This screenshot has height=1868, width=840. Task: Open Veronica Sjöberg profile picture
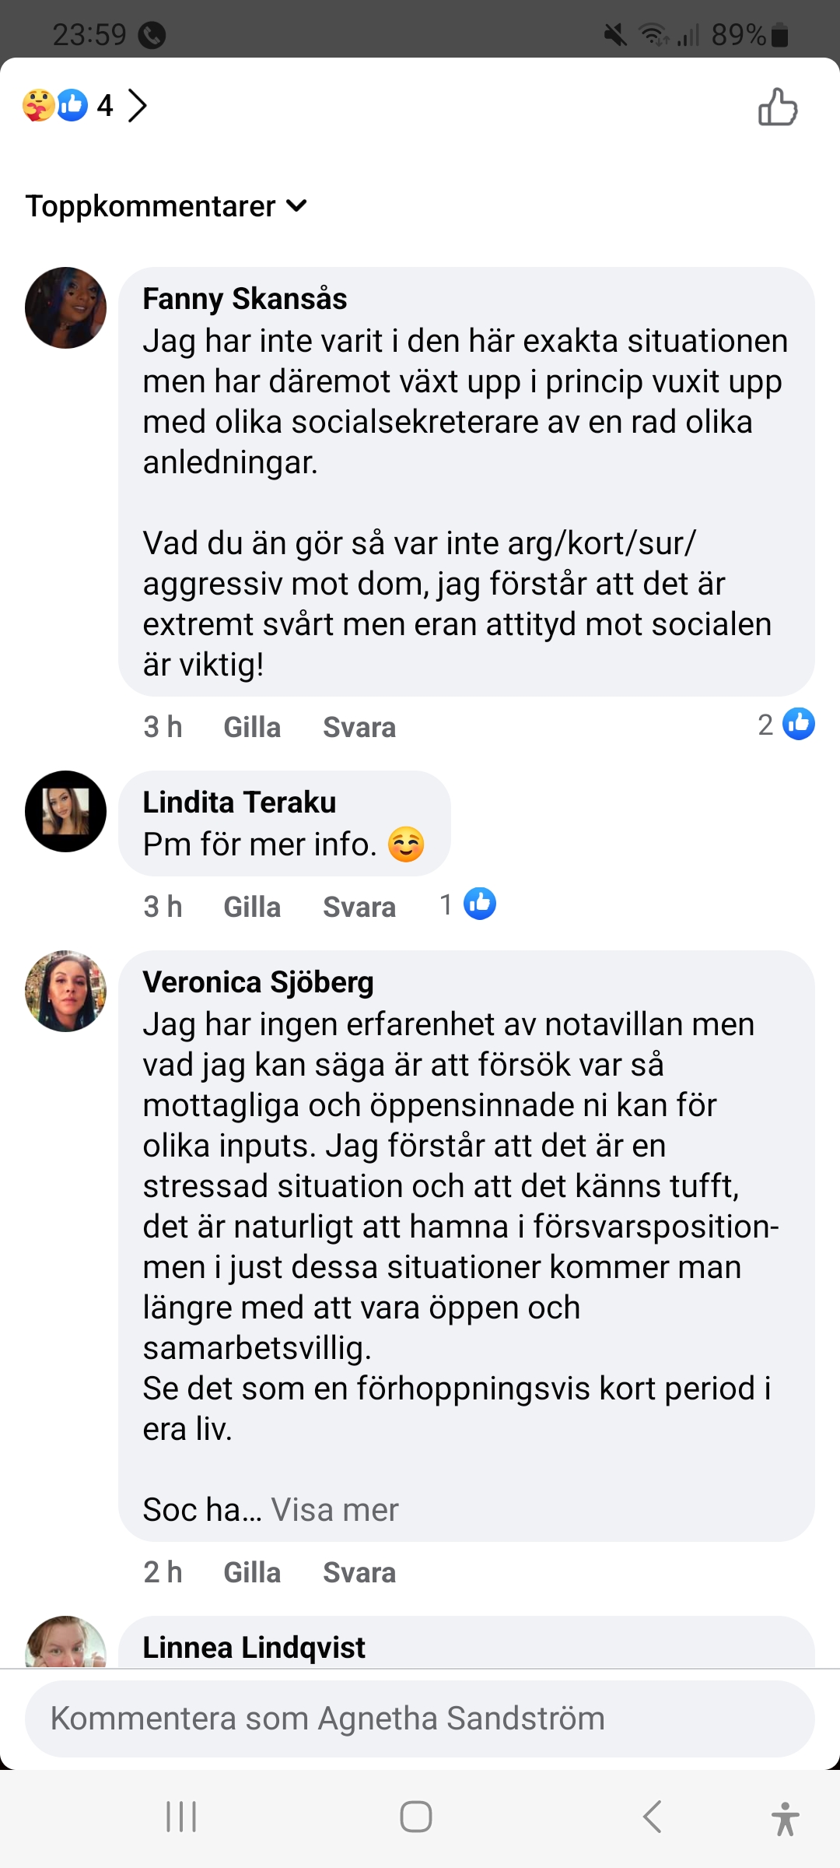[65, 991]
